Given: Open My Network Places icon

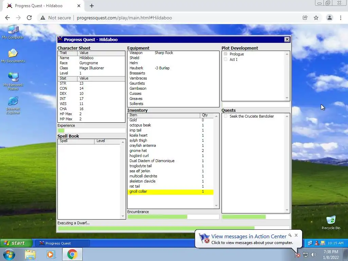Looking at the screenshot, I should coord(13,81).
